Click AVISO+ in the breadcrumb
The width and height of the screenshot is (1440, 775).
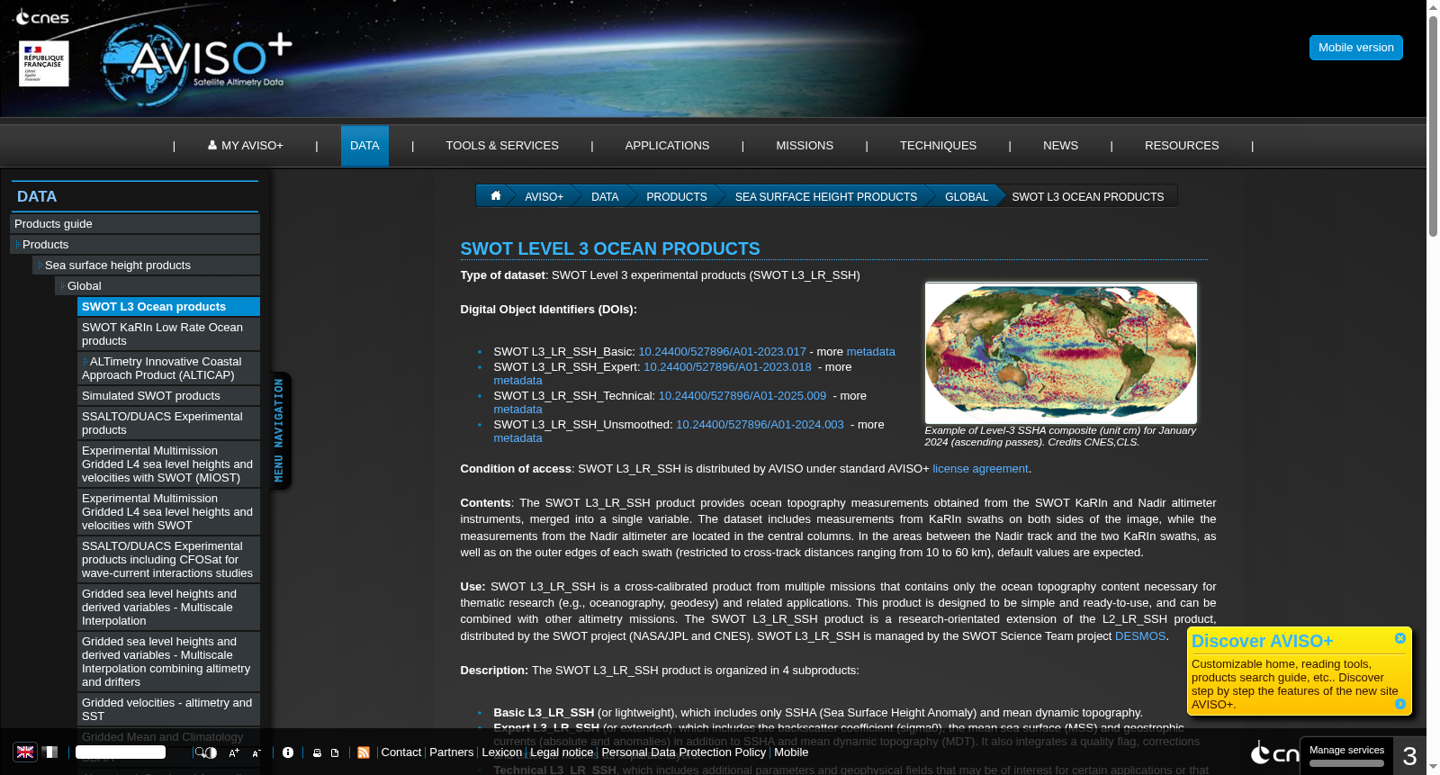point(544,196)
